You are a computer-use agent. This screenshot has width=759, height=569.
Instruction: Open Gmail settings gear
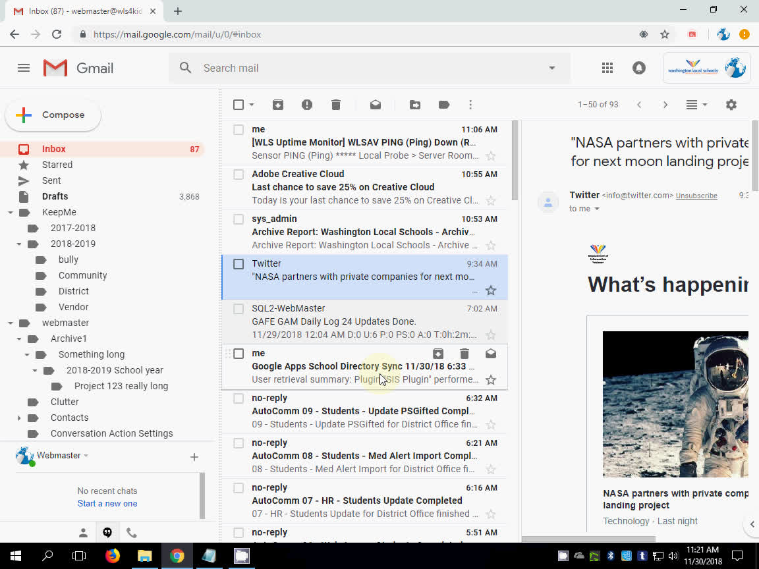[x=731, y=104]
